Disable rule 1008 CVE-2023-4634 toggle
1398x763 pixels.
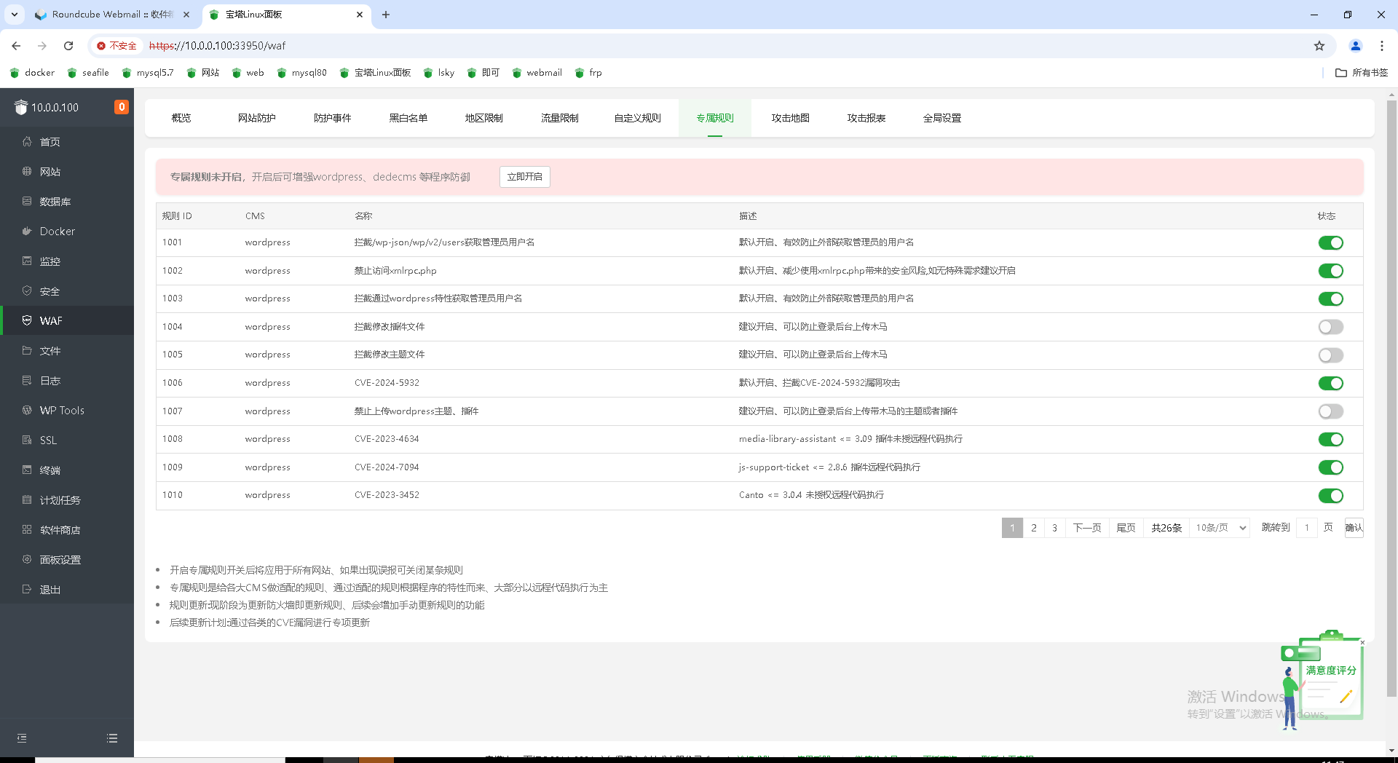[1330, 440]
